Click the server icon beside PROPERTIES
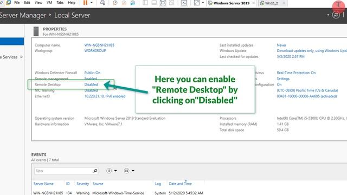Viewport: 347px width, 195px height. tap(36, 31)
